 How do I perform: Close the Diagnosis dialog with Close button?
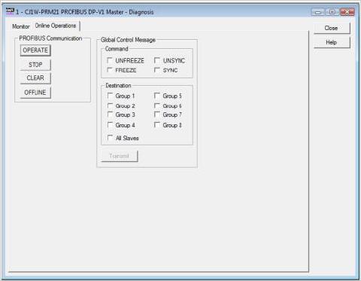click(332, 28)
